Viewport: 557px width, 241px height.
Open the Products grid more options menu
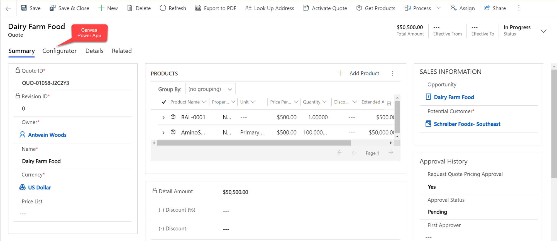[x=392, y=73]
